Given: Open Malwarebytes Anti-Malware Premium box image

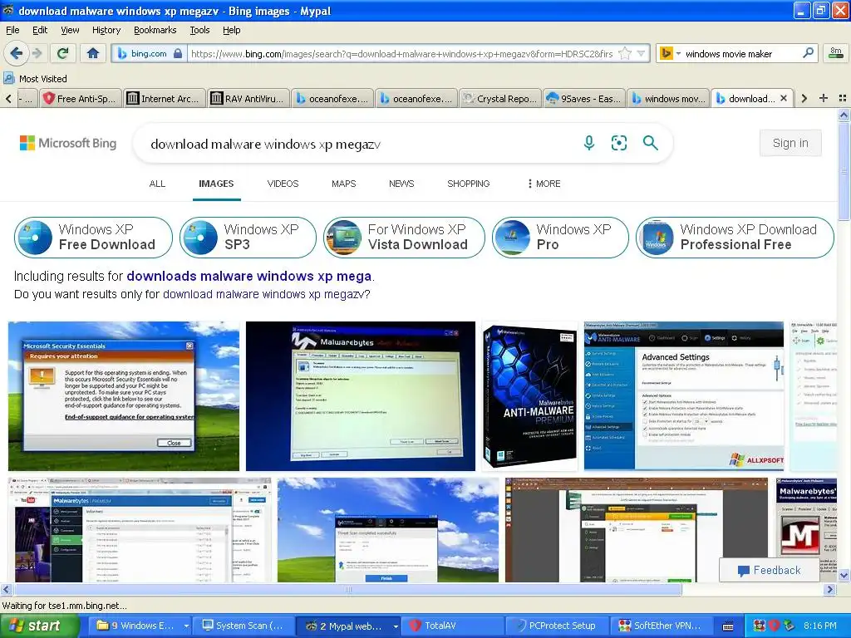Looking at the screenshot, I should 529,396.
